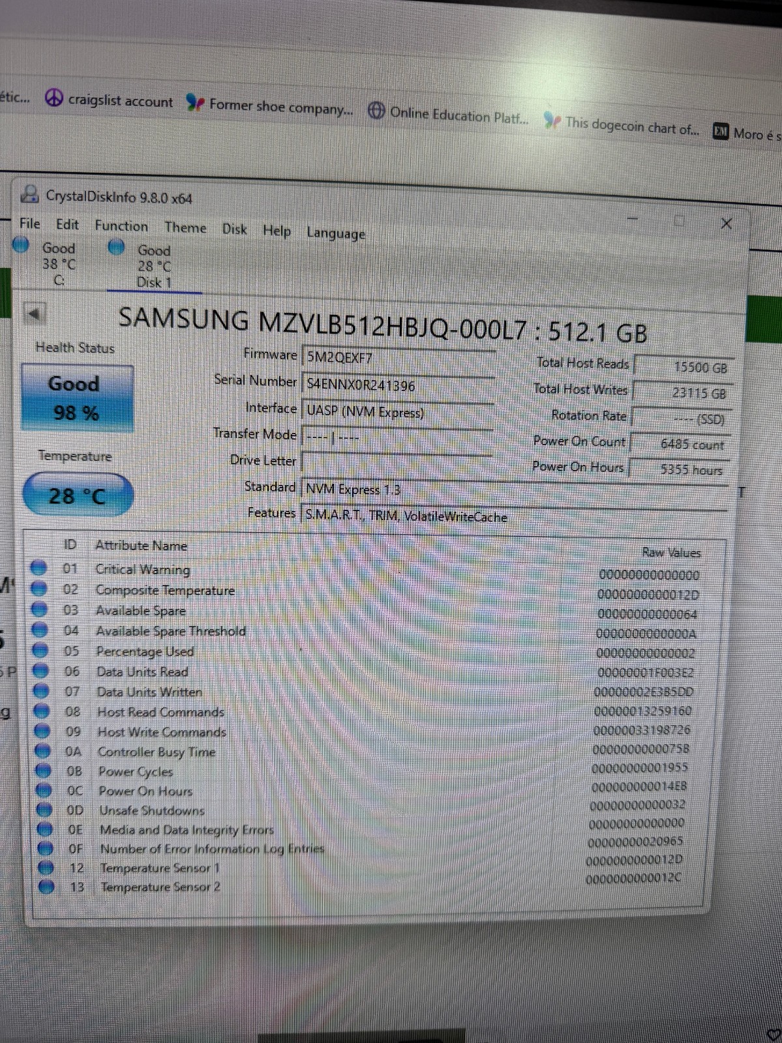Select the Disk 1 drive tab at 28 °C
782x1043 pixels.
point(154,266)
